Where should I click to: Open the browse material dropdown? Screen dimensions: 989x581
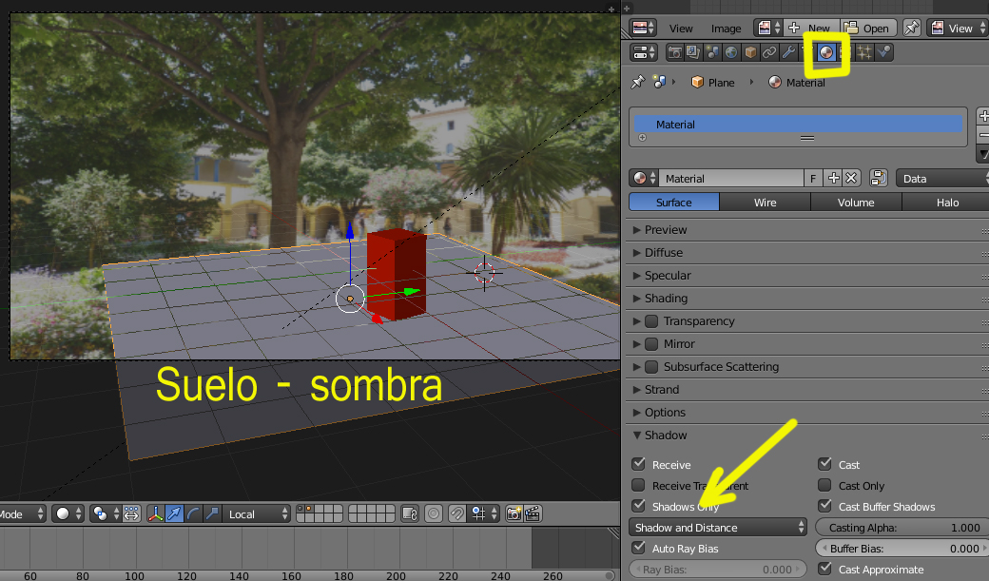point(644,178)
